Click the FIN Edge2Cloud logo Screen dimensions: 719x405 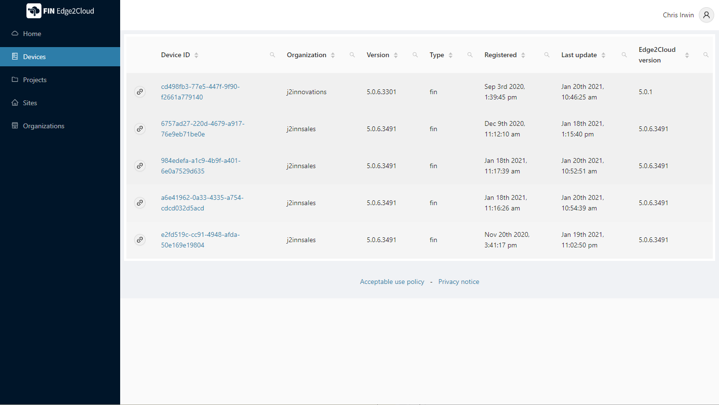click(x=61, y=11)
